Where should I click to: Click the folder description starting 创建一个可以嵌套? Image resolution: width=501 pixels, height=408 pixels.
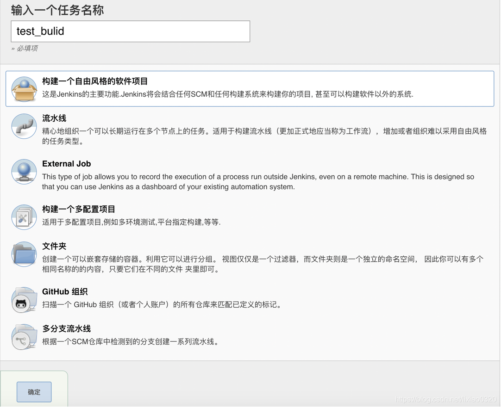click(x=263, y=264)
